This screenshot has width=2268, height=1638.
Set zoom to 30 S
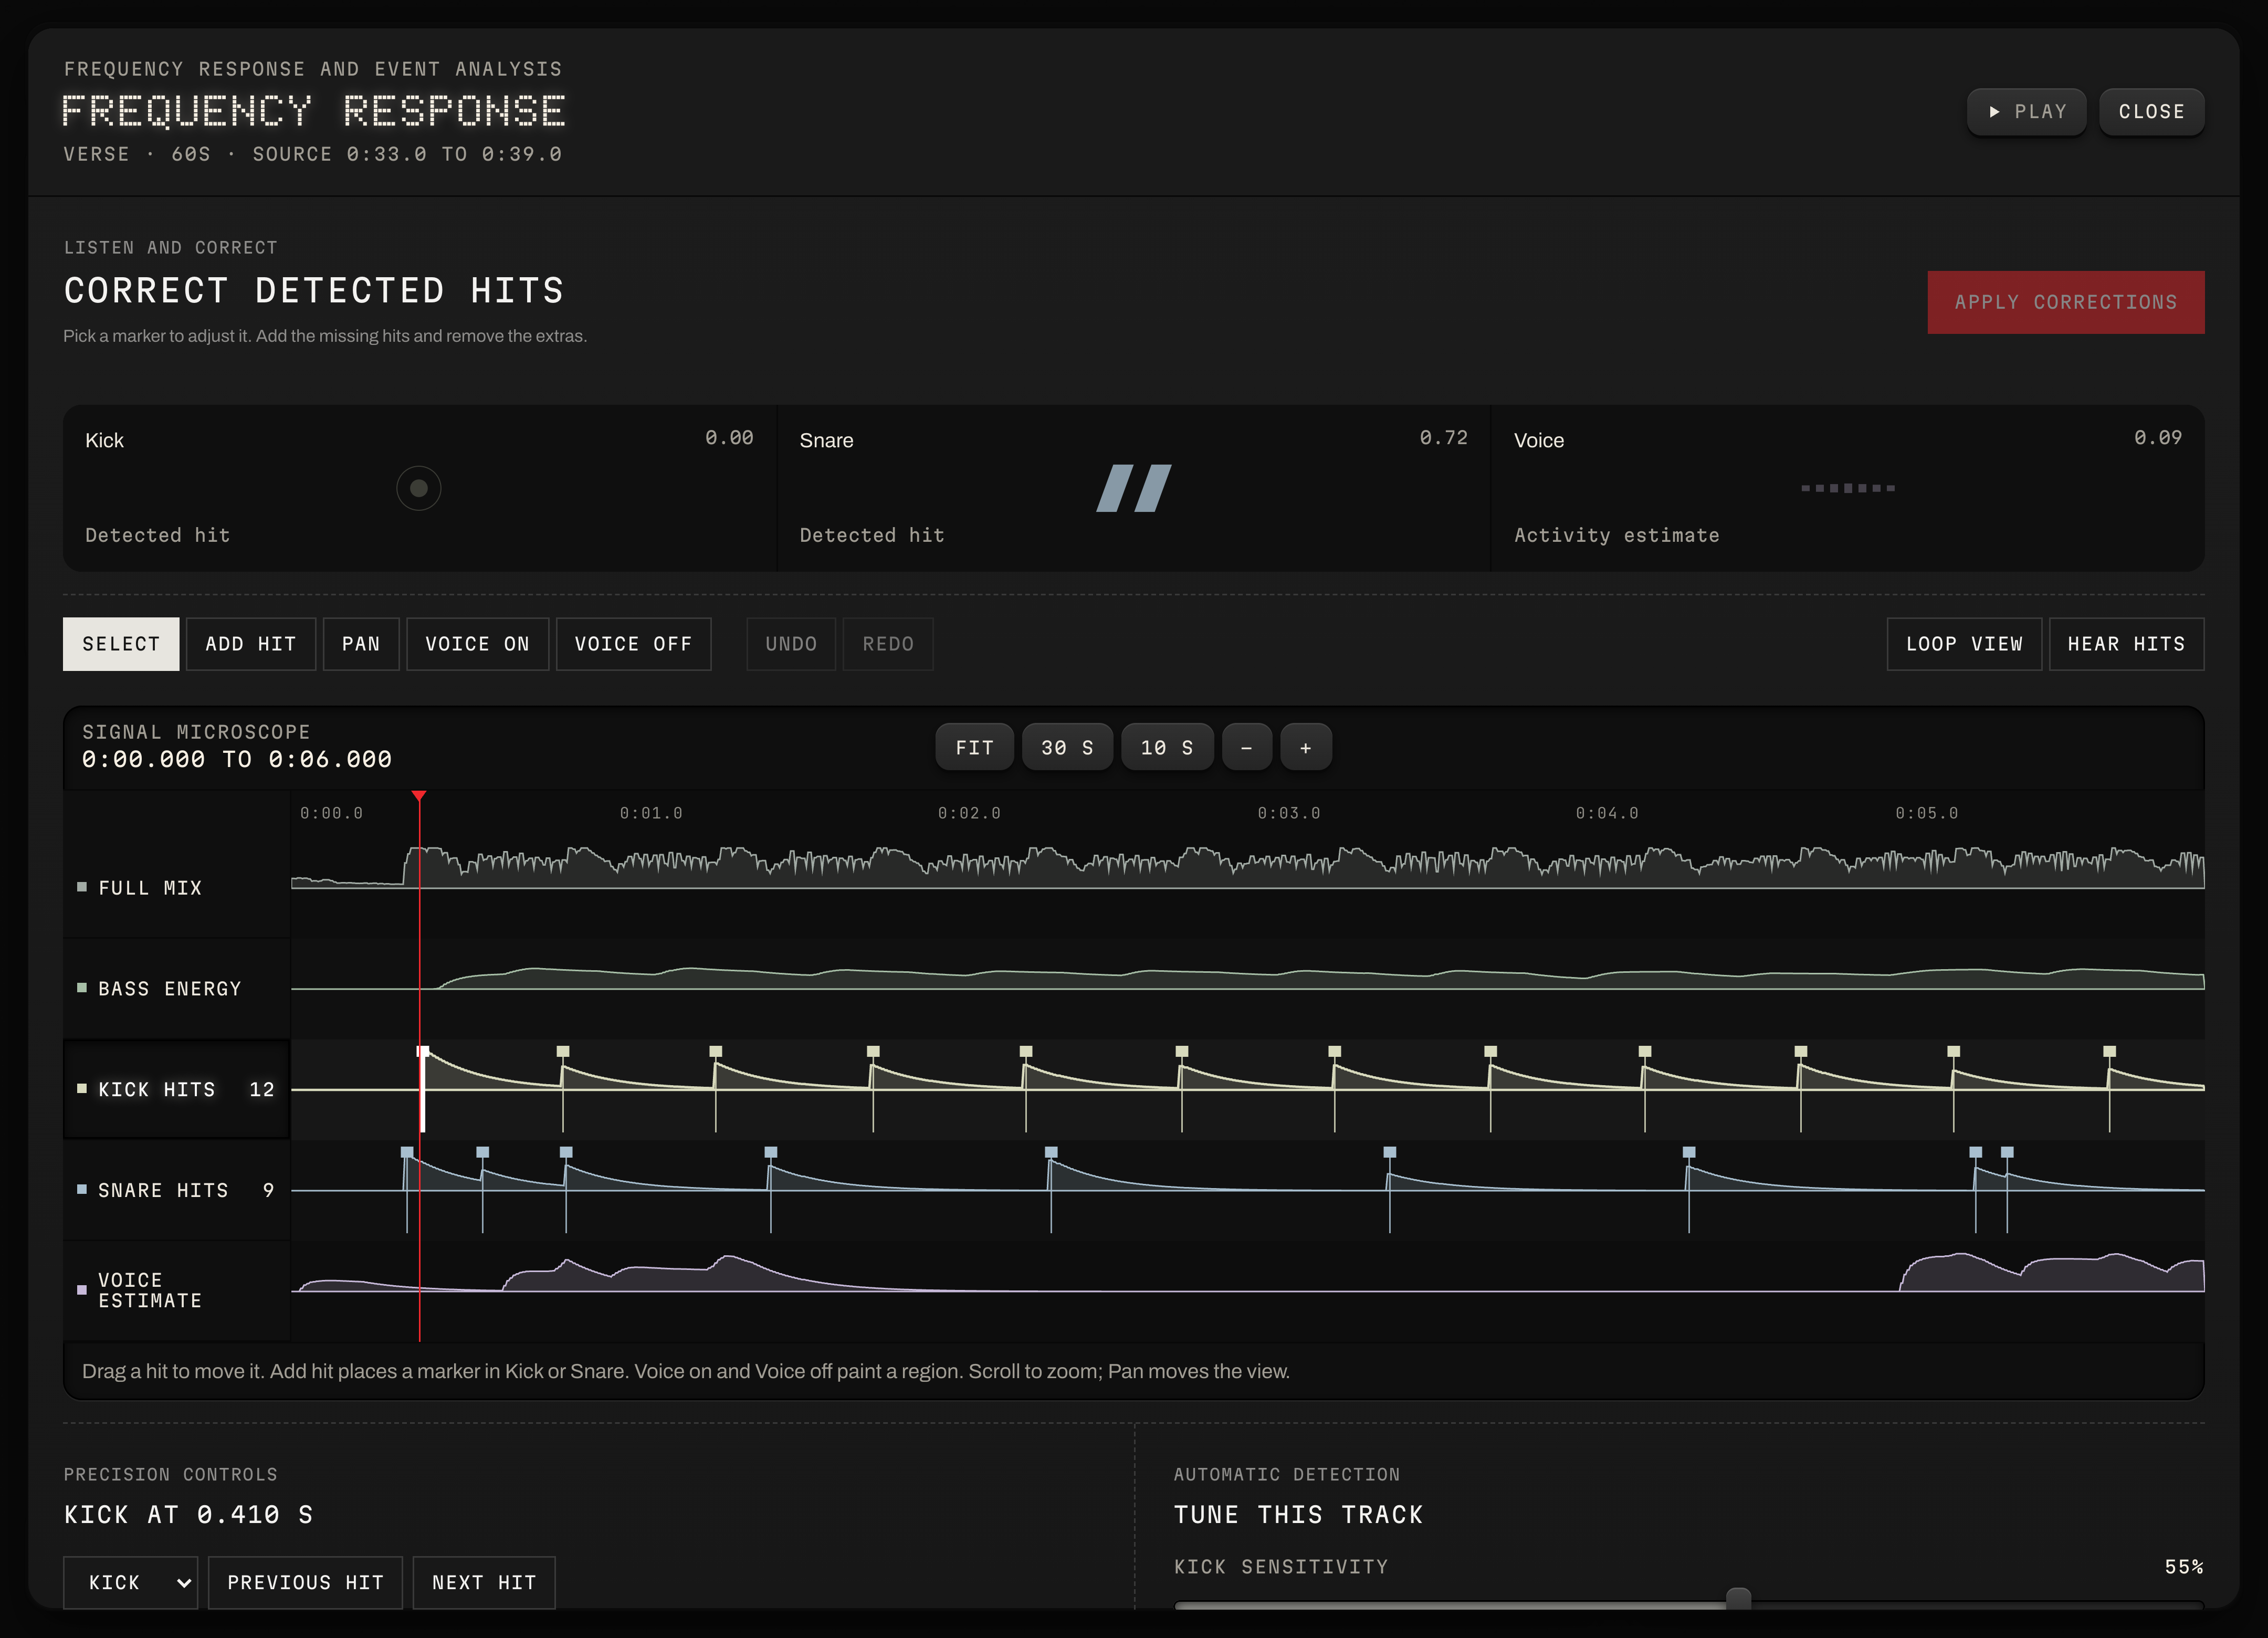pos(1067,748)
